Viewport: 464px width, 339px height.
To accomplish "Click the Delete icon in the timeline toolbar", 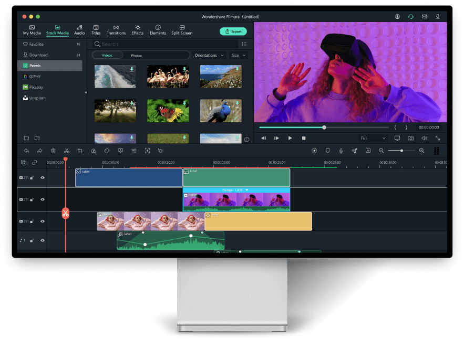I will coord(53,151).
